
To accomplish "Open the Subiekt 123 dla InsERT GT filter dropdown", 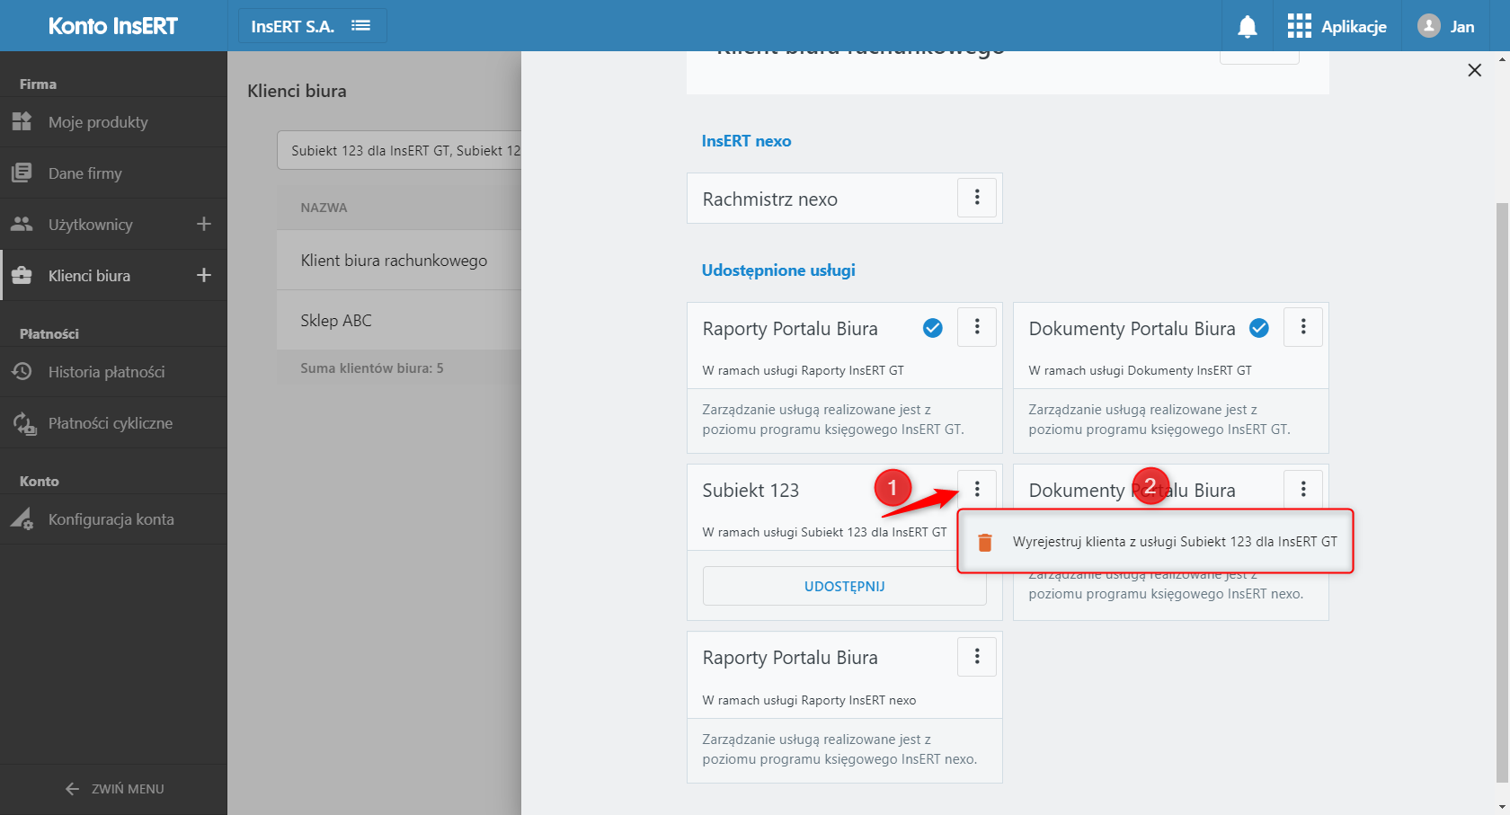I will 399,150.
